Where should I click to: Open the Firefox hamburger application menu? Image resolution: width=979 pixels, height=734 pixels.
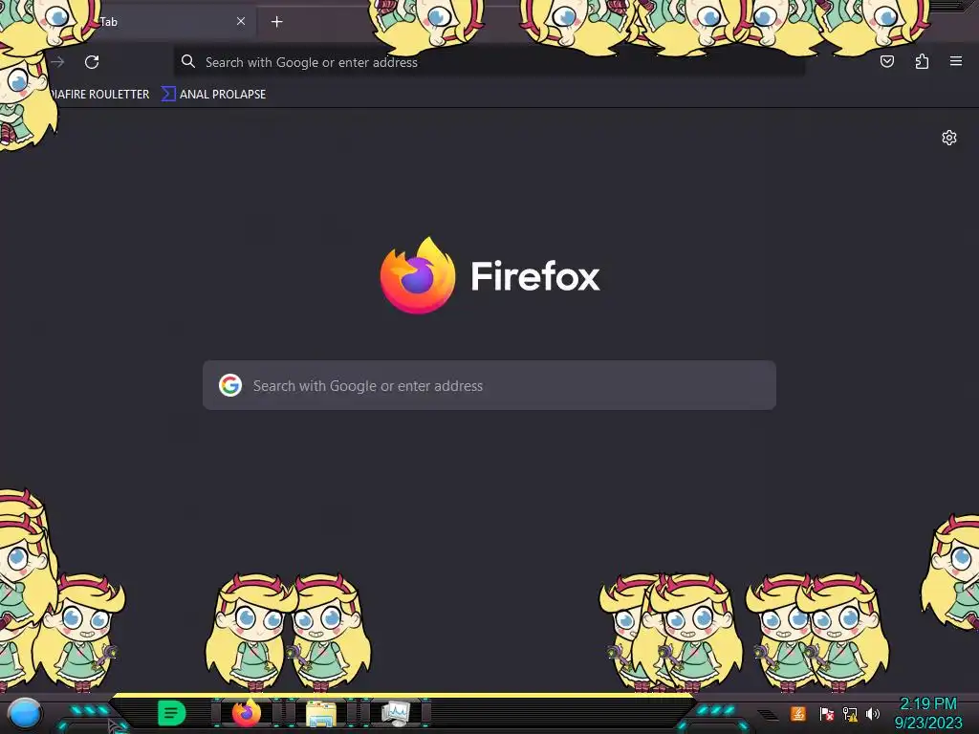(x=956, y=61)
